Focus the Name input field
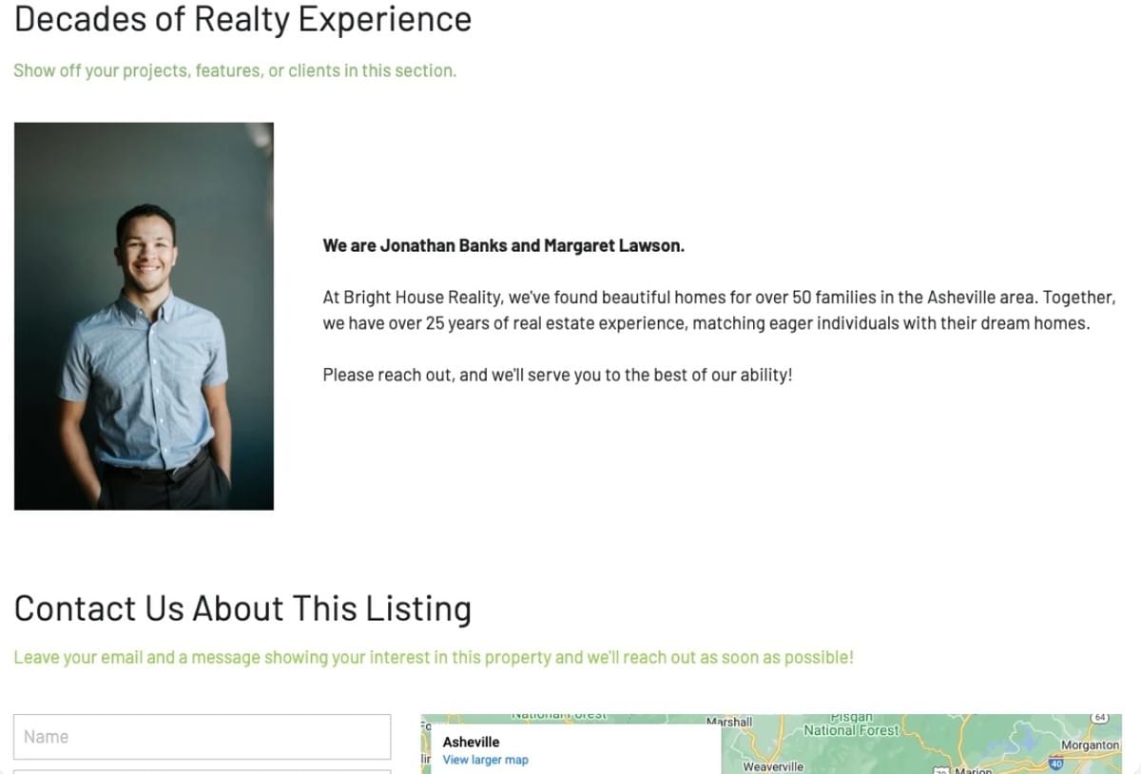The image size is (1141, 774). (x=203, y=737)
